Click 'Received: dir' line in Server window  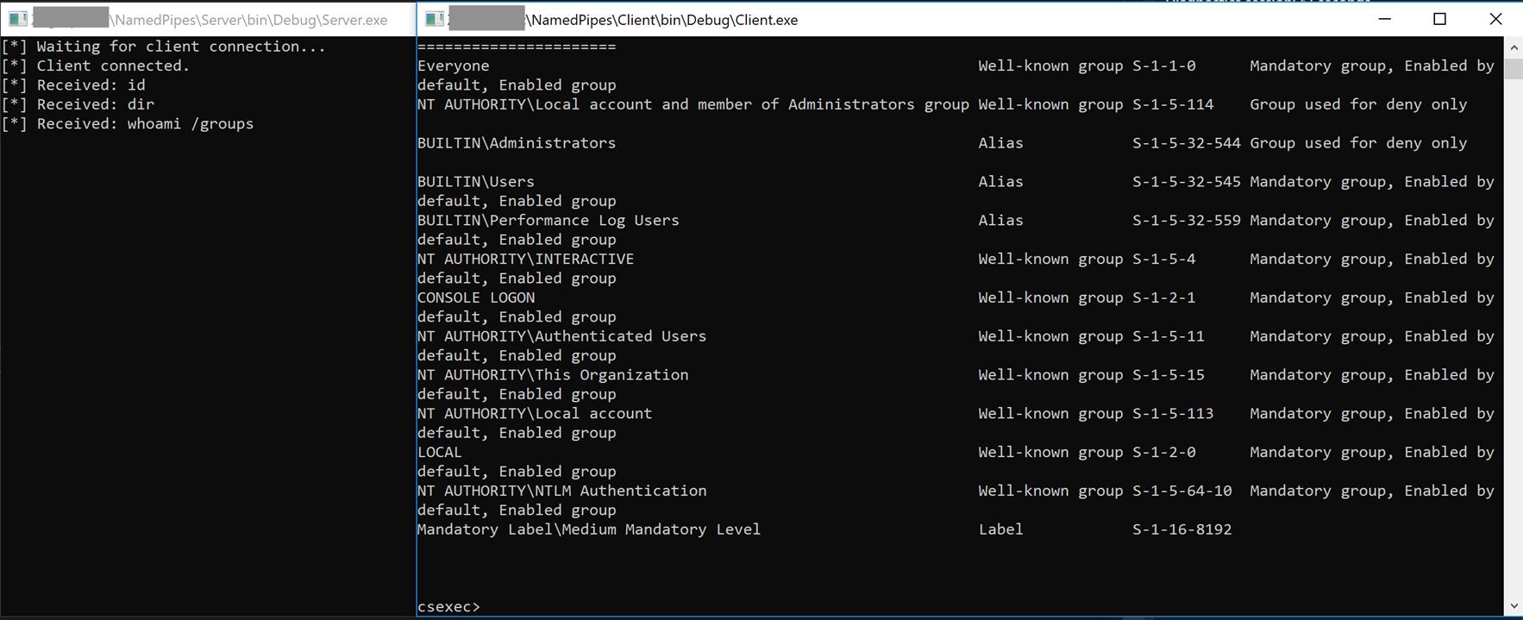(x=95, y=104)
